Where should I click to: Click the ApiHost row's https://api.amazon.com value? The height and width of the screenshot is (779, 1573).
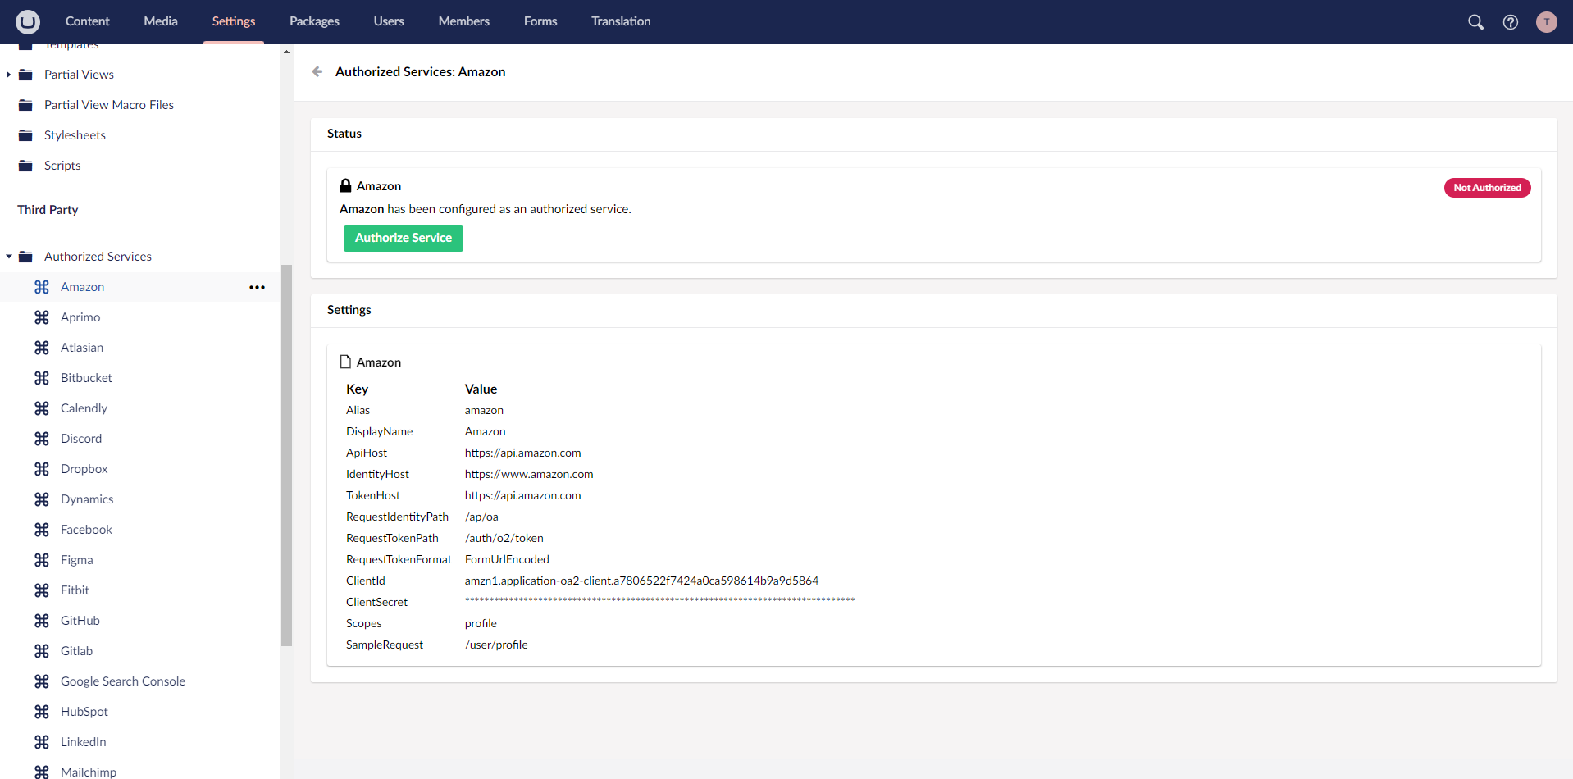coord(522,453)
